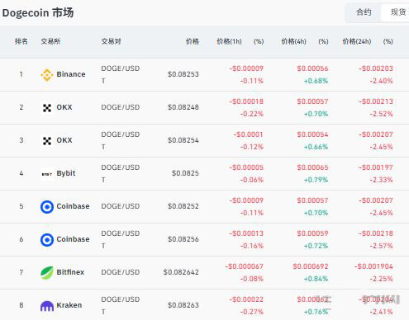409x320 pixels.
Task: Open the Kraken exchange link
Action: tap(69, 305)
